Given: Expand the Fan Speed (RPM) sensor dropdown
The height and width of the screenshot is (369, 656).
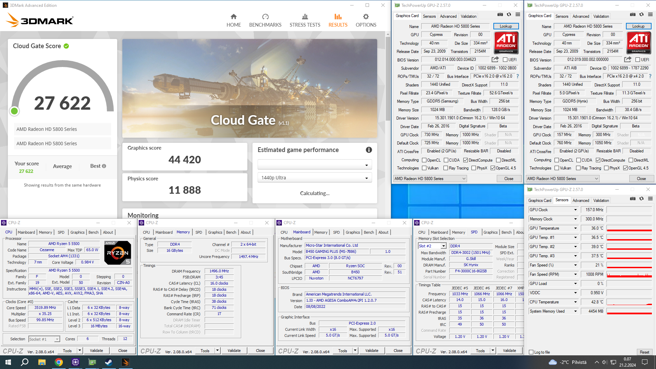Looking at the screenshot, I should click(x=575, y=274).
